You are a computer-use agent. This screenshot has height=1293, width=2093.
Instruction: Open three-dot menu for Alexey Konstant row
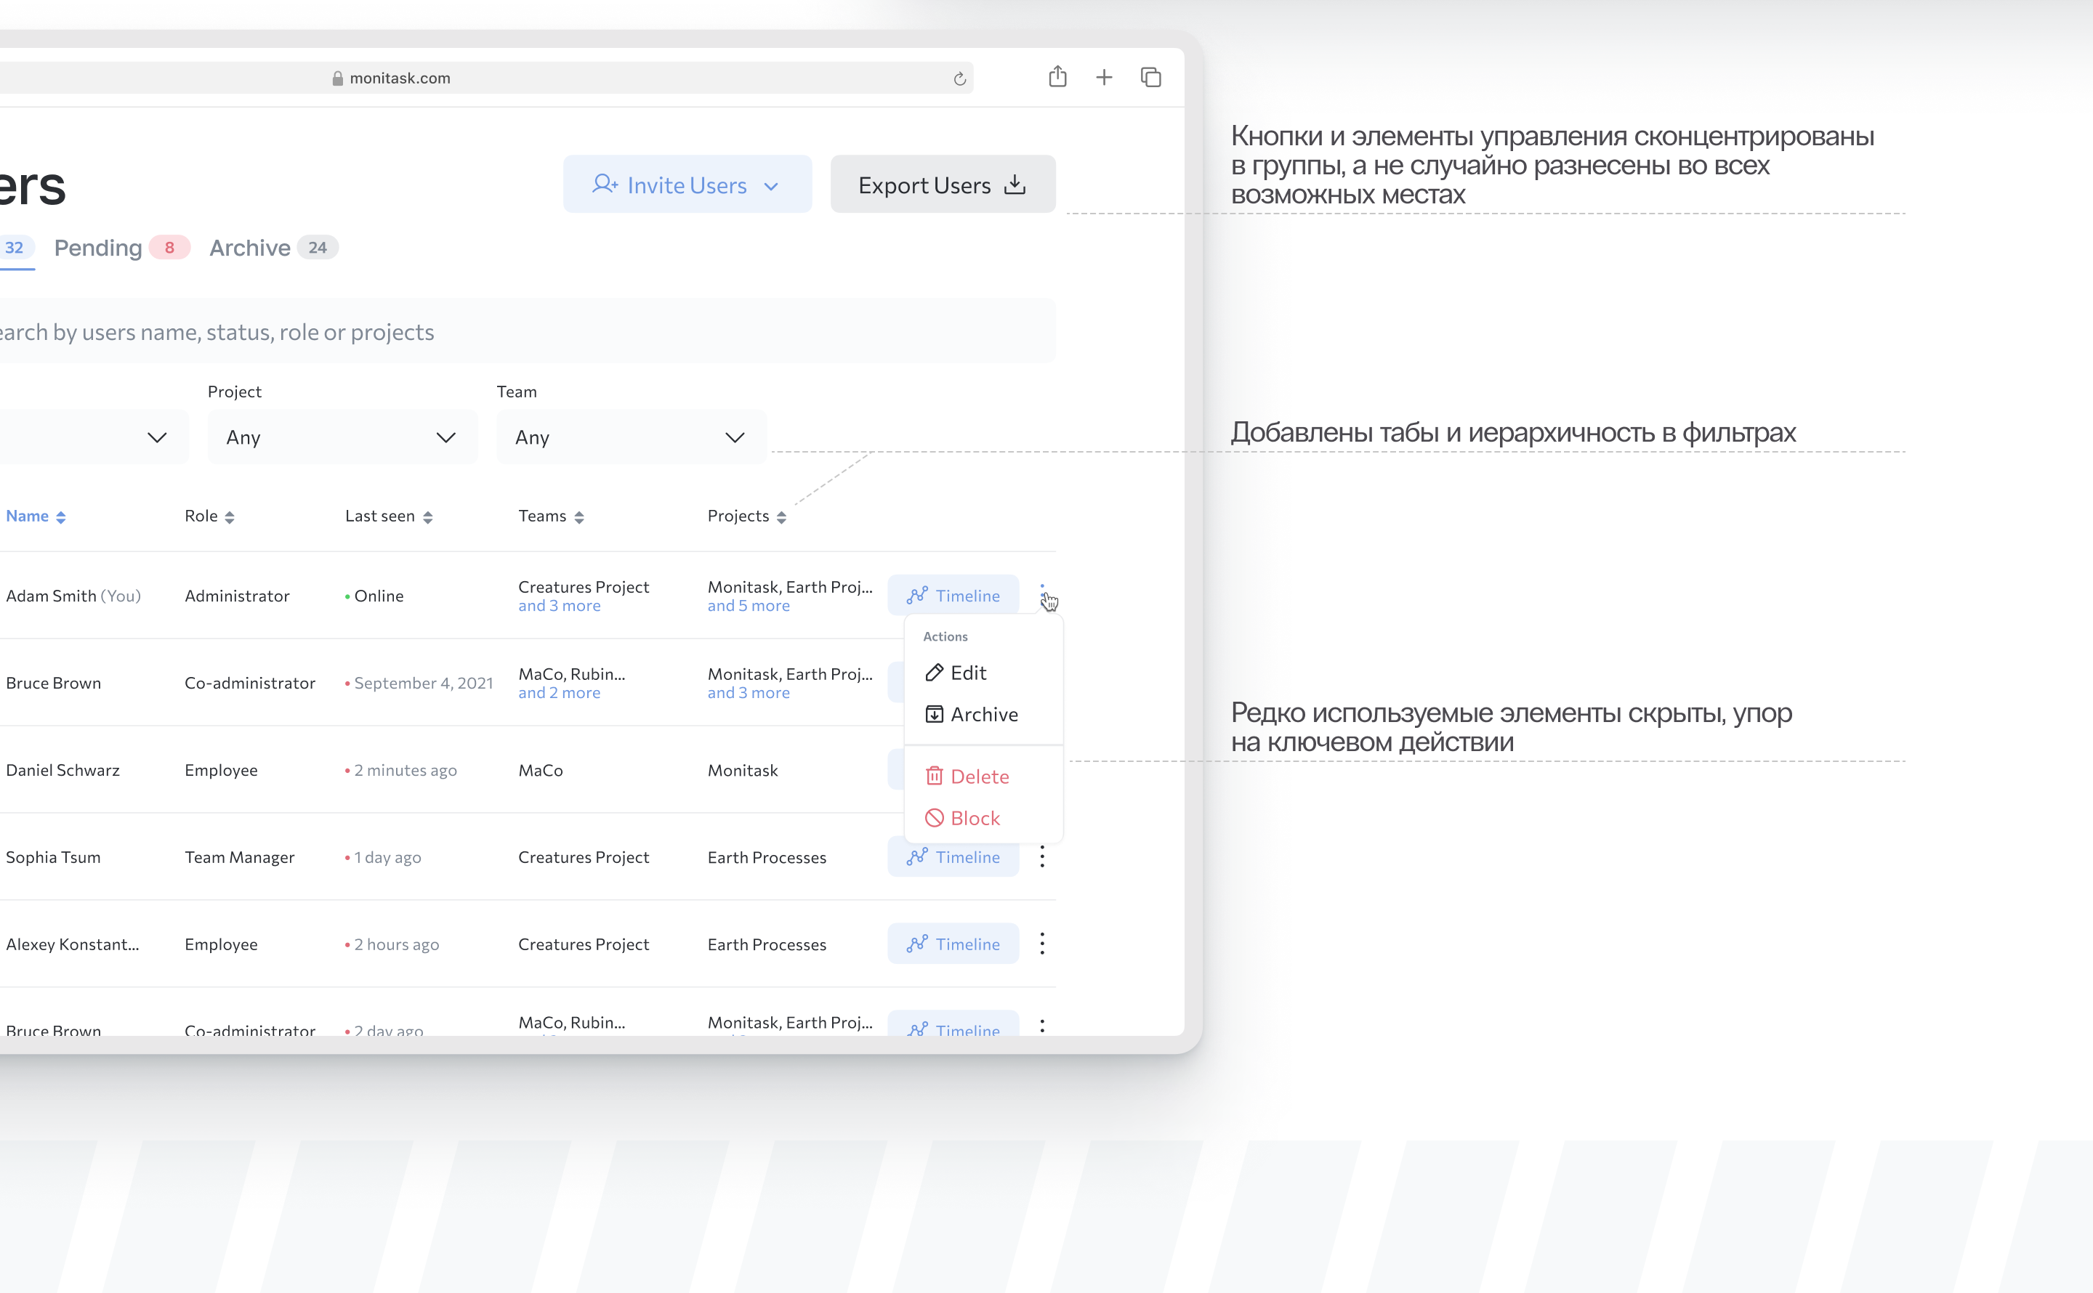(x=1042, y=944)
